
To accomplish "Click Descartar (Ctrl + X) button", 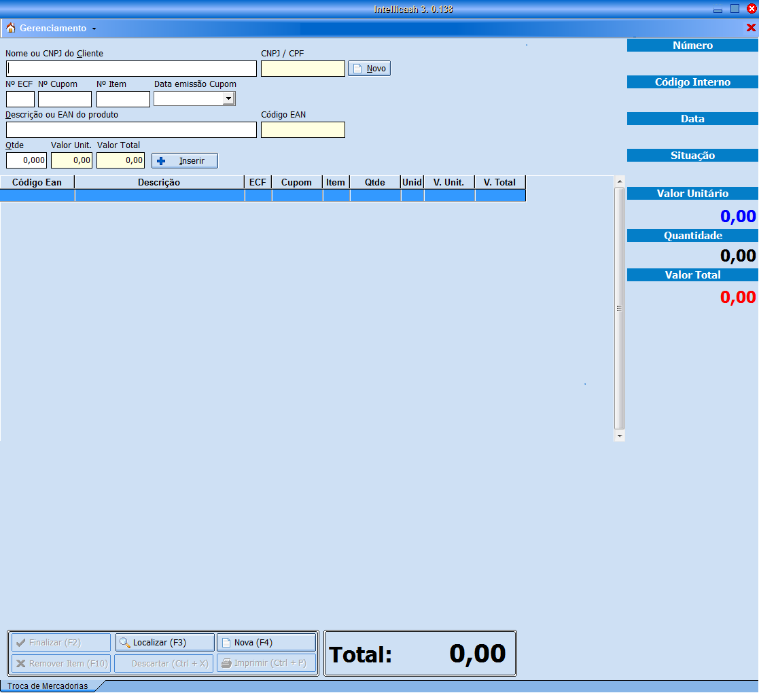I will pyautogui.click(x=164, y=664).
